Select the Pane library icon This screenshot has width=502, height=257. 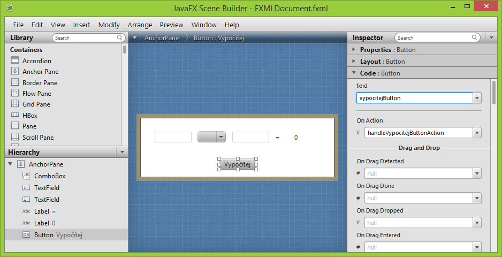click(x=15, y=126)
